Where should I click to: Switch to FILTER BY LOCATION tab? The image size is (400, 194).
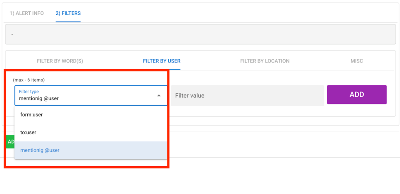click(x=264, y=61)
